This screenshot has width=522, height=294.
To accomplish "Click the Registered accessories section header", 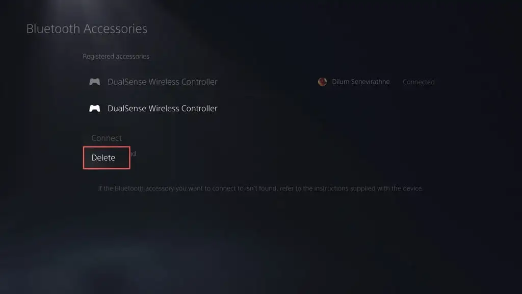I will point(116,56).
